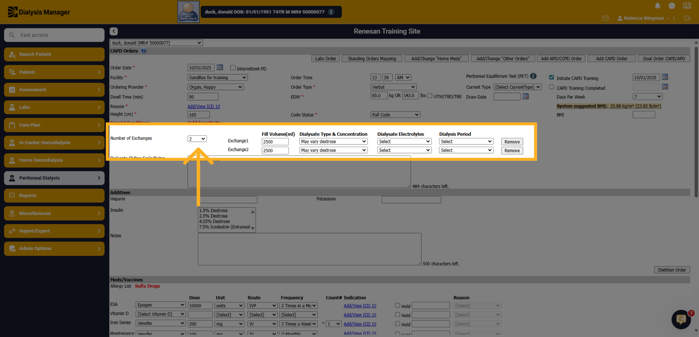The image size is (699, 337).
Task: Open the Ordering Provider dropdown
Action: [x=215, y=87]
